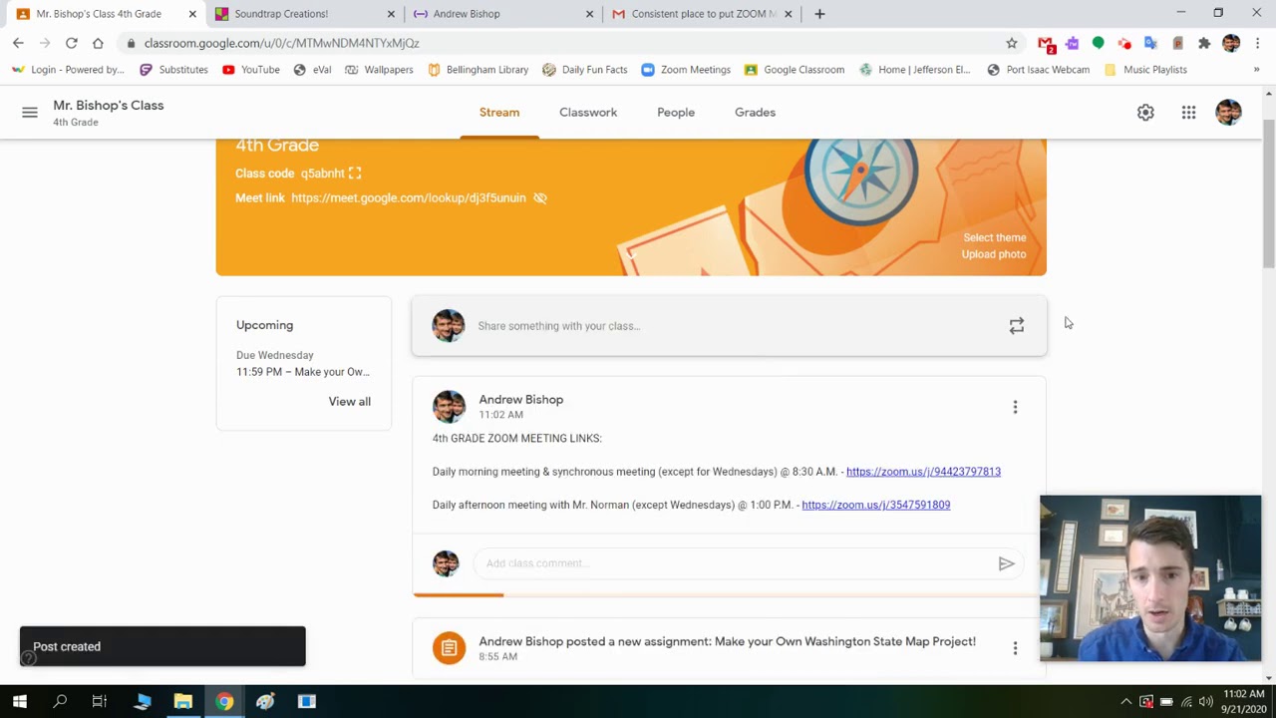The image size is (1276, 718).
Task: Bookmark this page with star icon
Action: pyautogui.click(x=1012, y=43)
